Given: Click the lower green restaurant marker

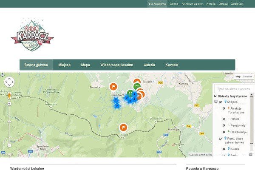Looking at the screenshot, I should pyautogui.click(x=130, y=93).
